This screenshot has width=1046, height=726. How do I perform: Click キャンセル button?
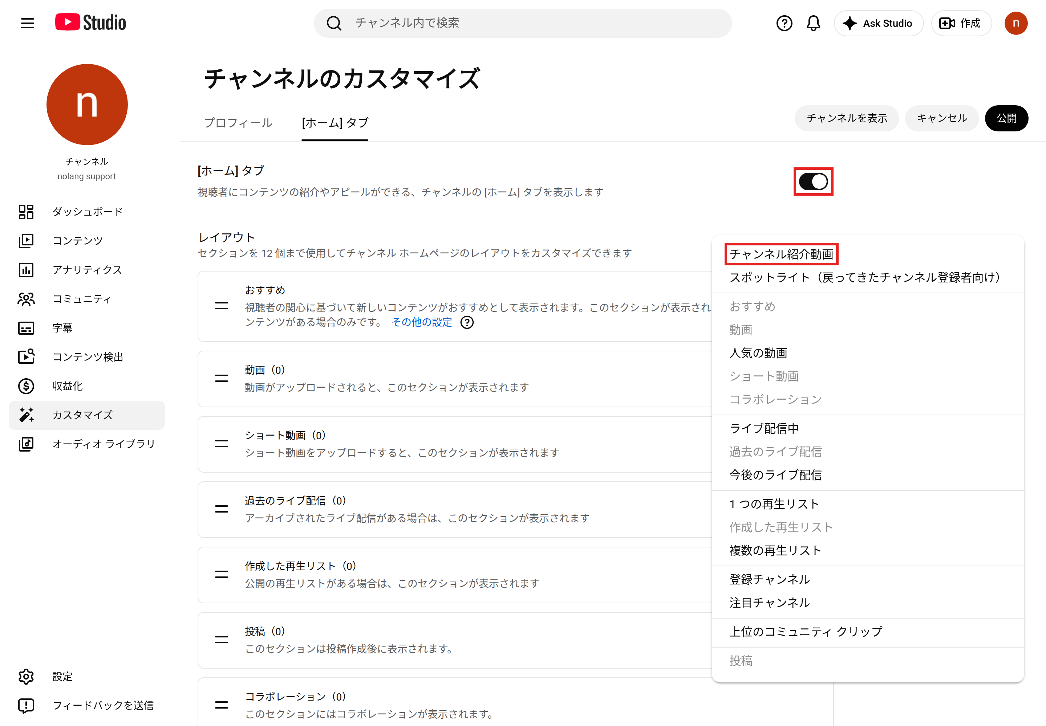point(942,118)
